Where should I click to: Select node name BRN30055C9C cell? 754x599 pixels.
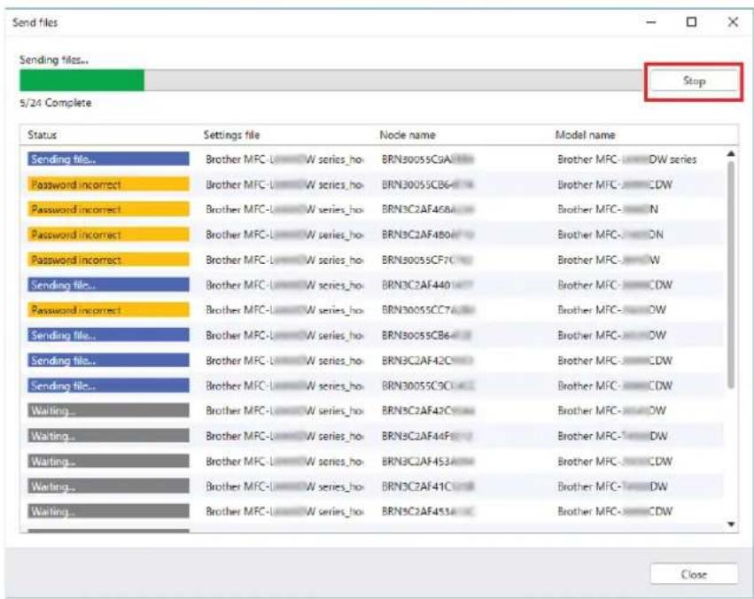[x=427, y=385]
